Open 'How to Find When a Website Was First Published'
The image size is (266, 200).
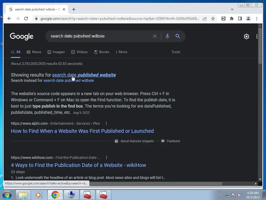point(82,131)
